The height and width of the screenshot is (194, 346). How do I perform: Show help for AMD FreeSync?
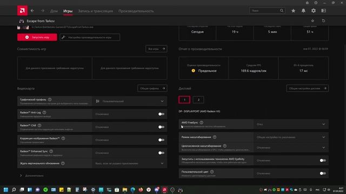(x=201, y=122)
